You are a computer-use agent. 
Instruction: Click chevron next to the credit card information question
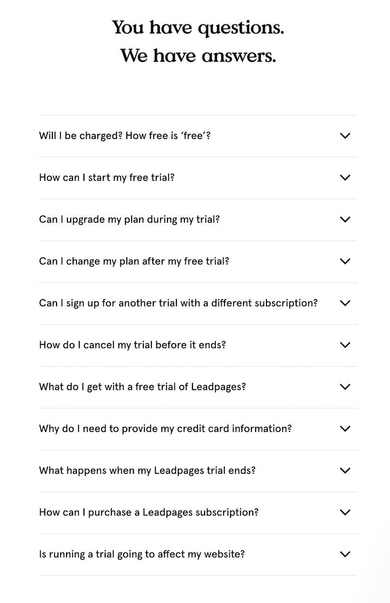pyautogui.click(x=345, y=429)
